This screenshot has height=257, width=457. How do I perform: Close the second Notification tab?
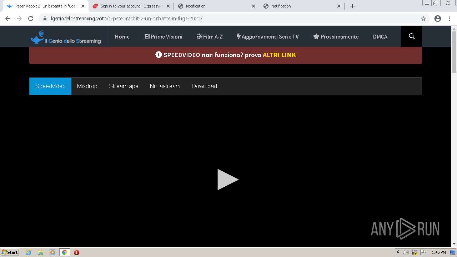[339, 6]
